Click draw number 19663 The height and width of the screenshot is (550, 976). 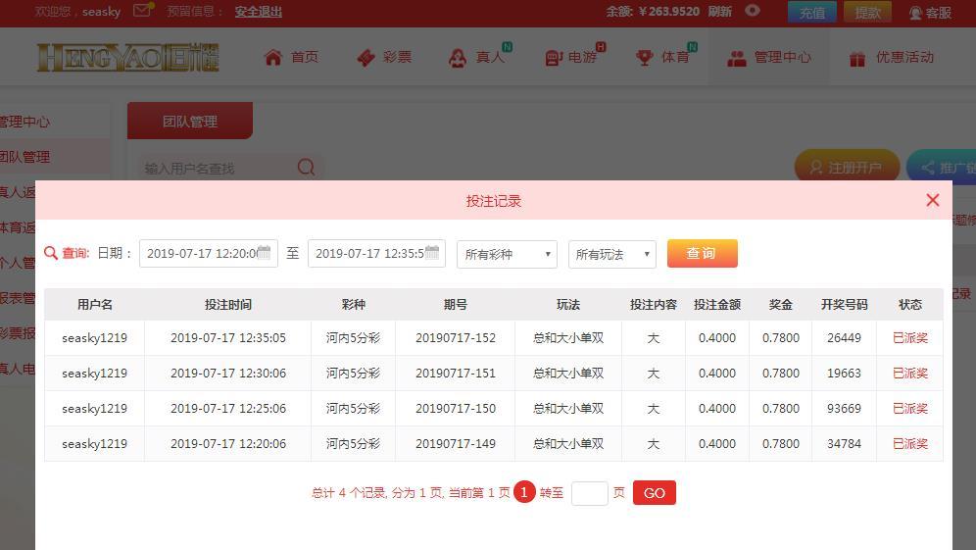[844, 374]
